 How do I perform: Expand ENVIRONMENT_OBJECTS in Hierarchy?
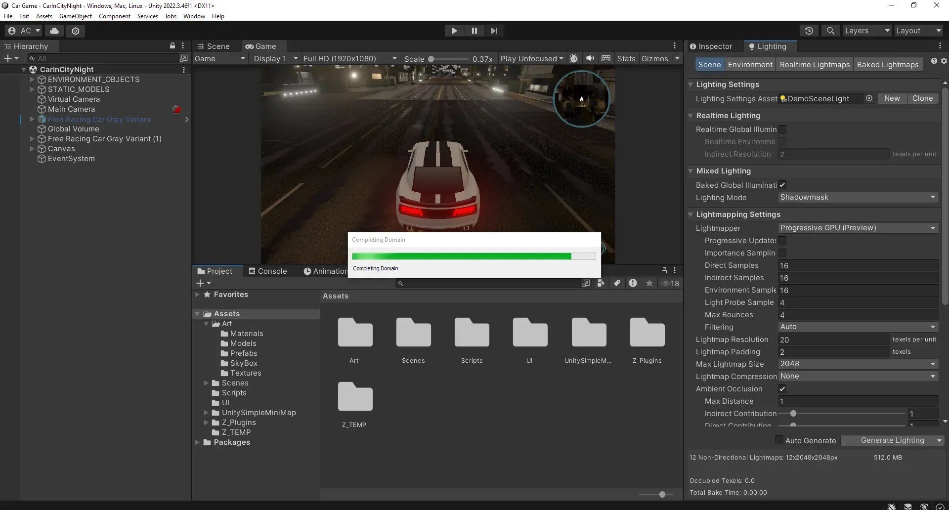click(x=32, y=80)
